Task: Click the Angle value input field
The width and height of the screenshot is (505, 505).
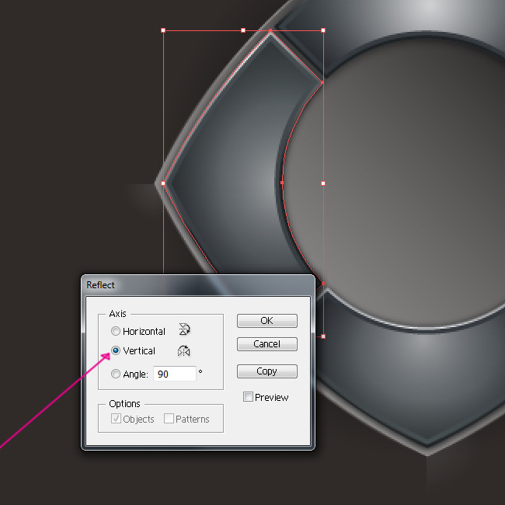Action: coord(175,374)
